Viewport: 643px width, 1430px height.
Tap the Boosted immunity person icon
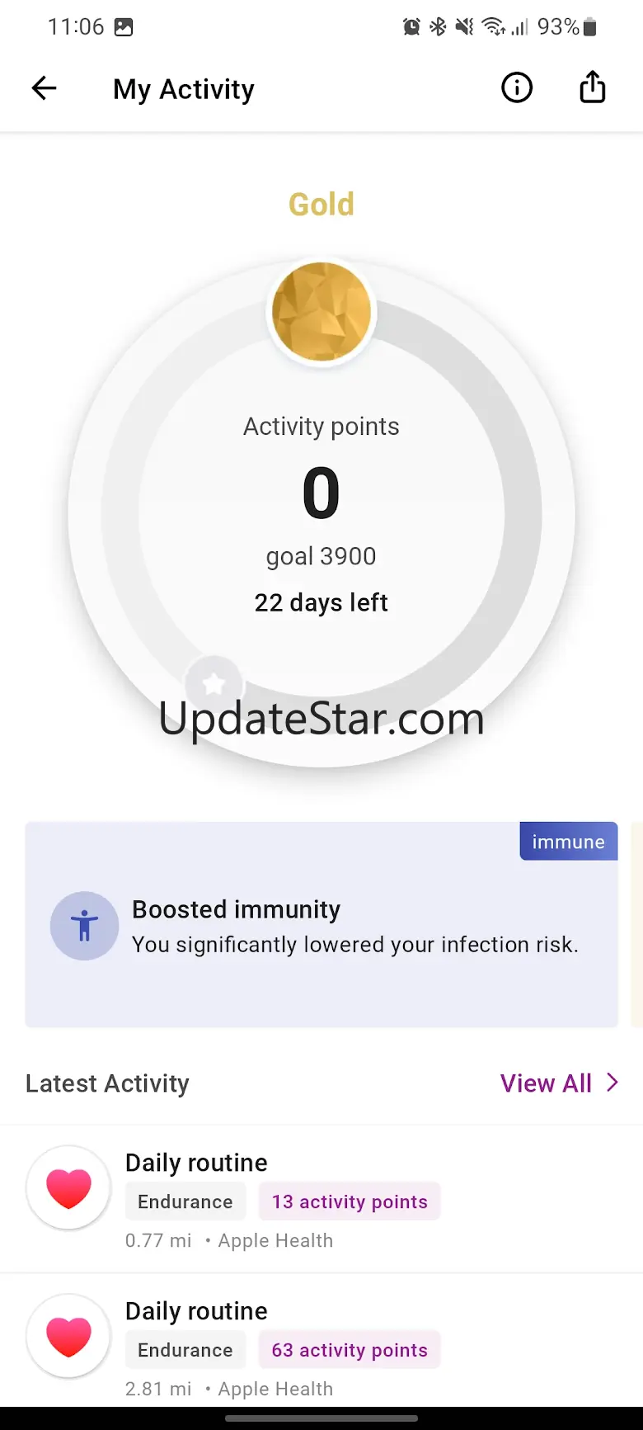[84, 926]
